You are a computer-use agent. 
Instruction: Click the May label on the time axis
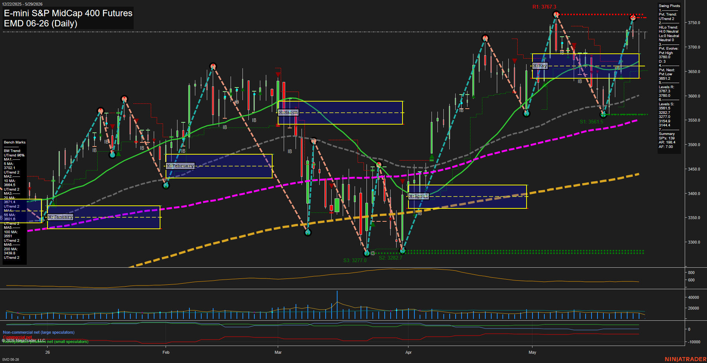coord(532,352)
